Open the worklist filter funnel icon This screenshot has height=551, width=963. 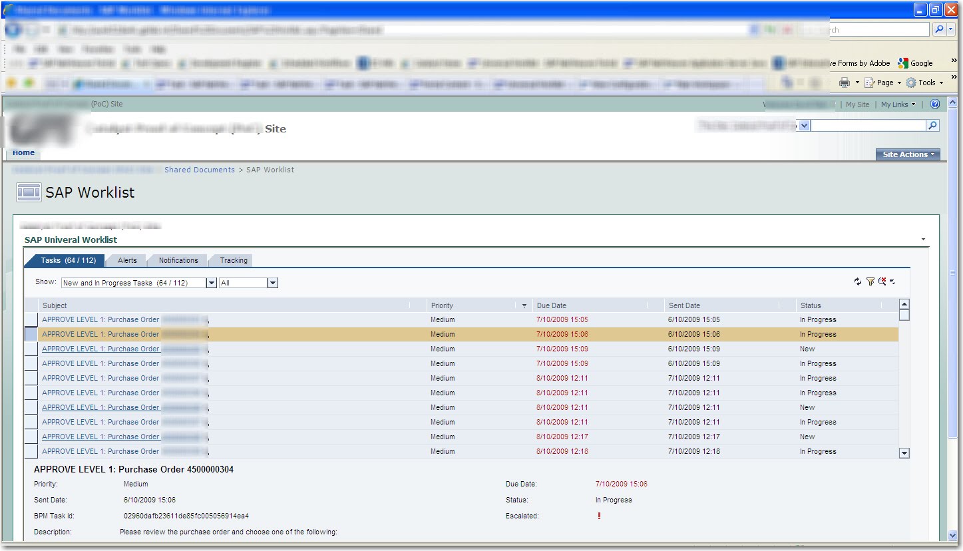[870, 281]
